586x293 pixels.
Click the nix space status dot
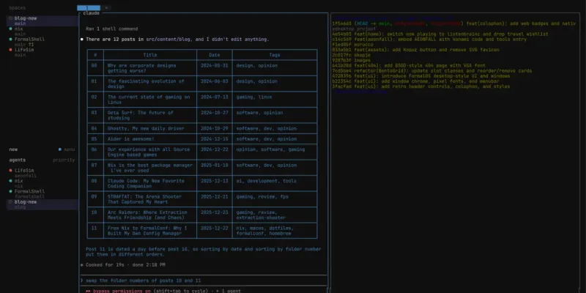tap(10, 29)
